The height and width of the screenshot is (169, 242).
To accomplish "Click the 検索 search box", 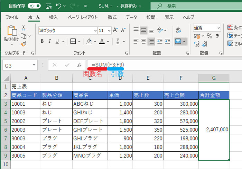I will pos(196,6).
